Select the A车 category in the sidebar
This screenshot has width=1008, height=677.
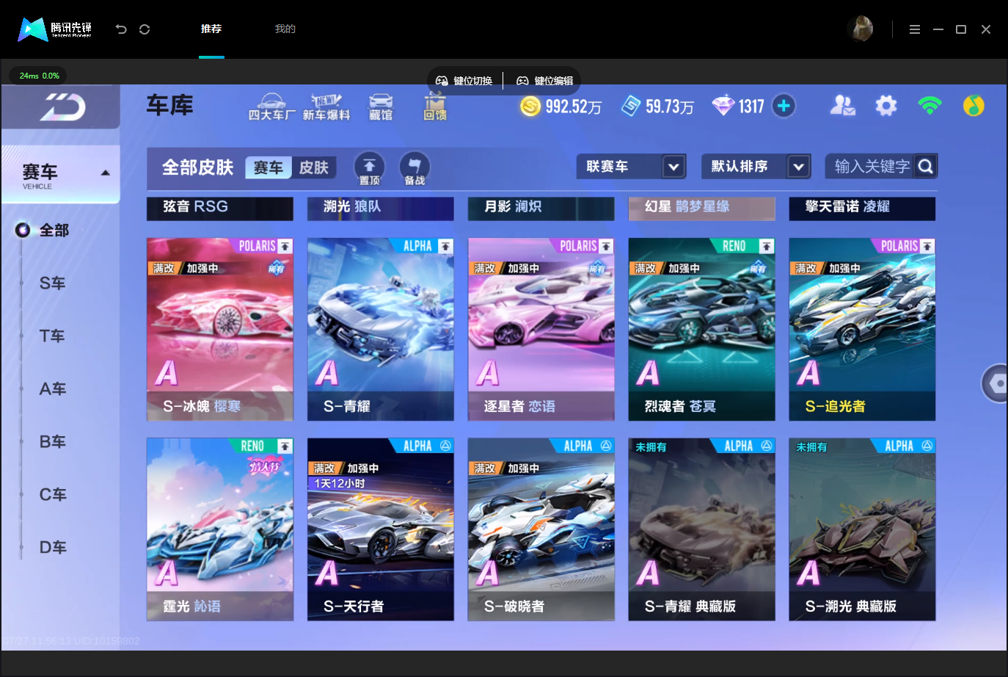(53, 389)
